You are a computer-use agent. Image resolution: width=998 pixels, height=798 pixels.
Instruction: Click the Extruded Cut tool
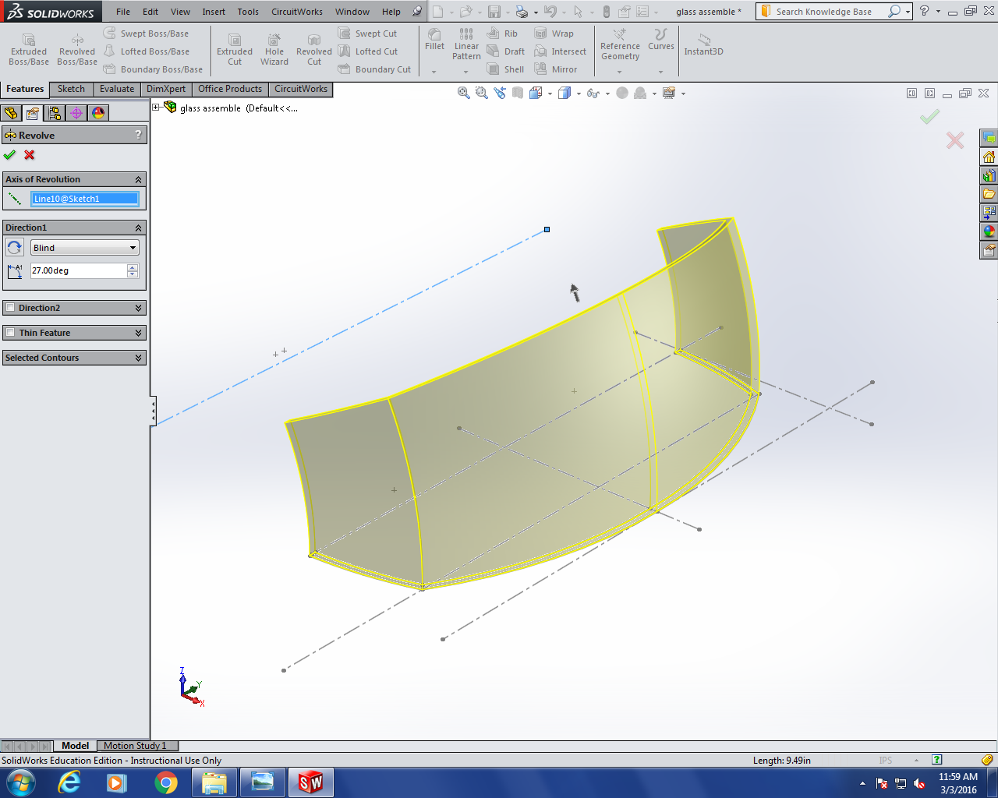[235, 50]
